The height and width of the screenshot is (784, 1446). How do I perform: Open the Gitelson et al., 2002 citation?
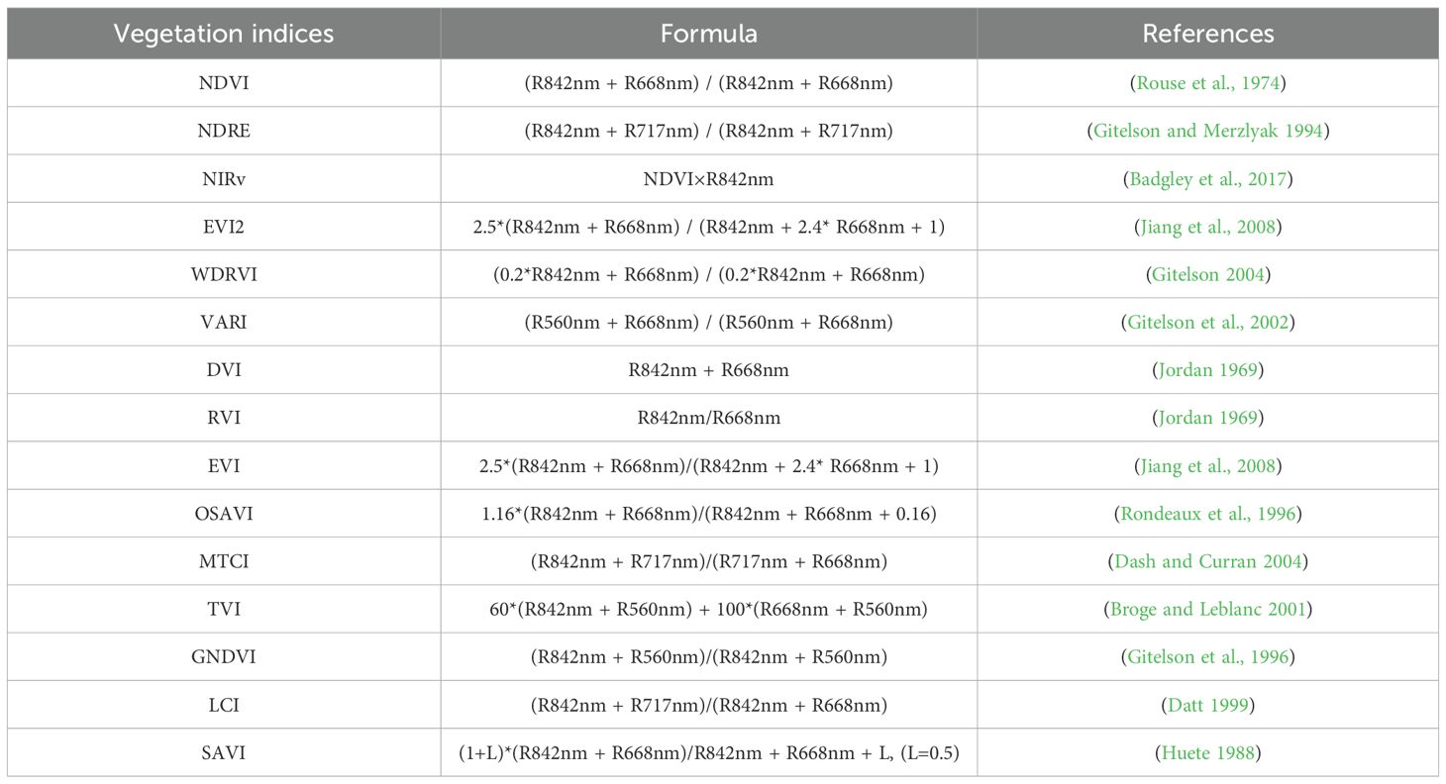(x=1207, y=322)
